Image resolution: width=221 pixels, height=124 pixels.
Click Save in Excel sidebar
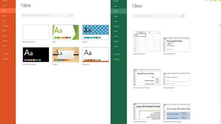coord(116,21)
